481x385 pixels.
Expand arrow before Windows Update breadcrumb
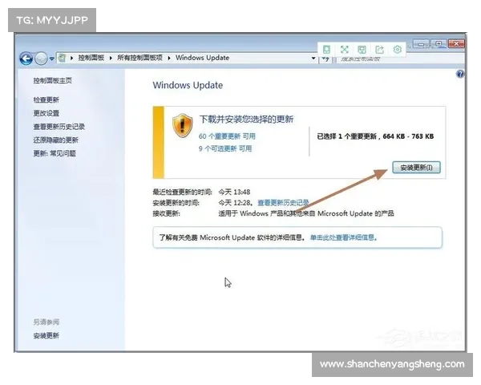(x=169, y=58)
